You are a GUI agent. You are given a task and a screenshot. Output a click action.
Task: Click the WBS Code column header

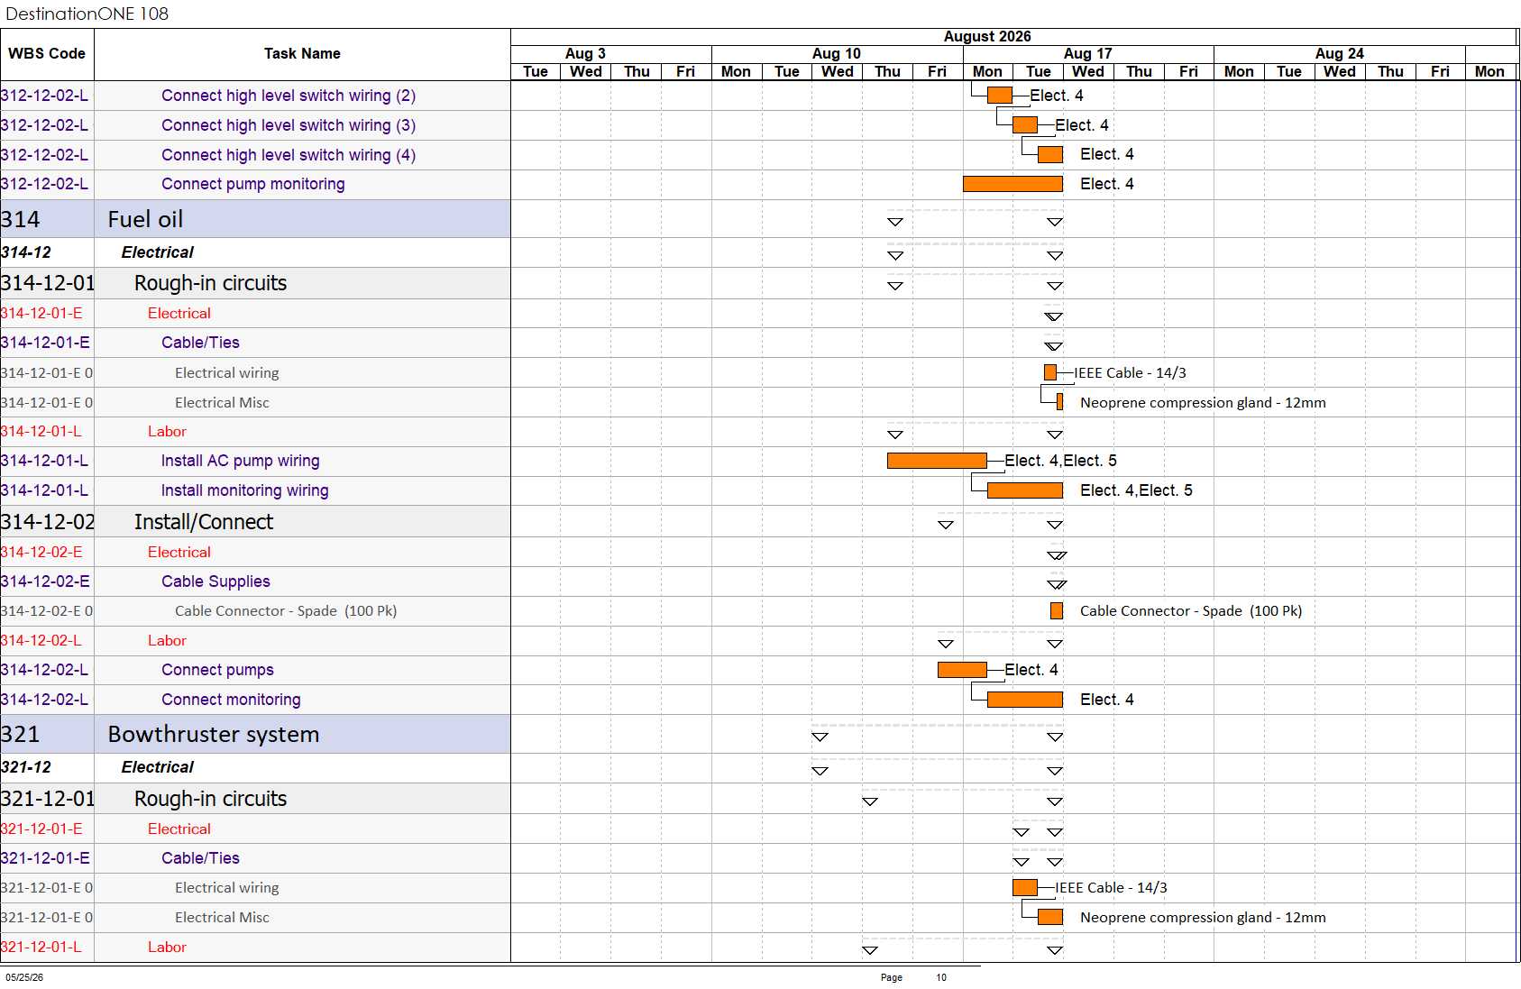pos(47,54)
